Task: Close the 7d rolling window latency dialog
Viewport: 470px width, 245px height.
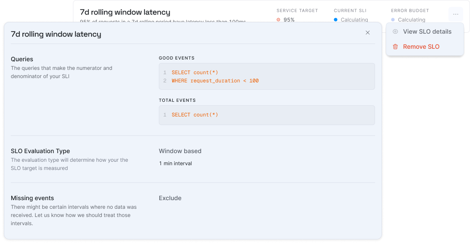Action: (368, 33)
